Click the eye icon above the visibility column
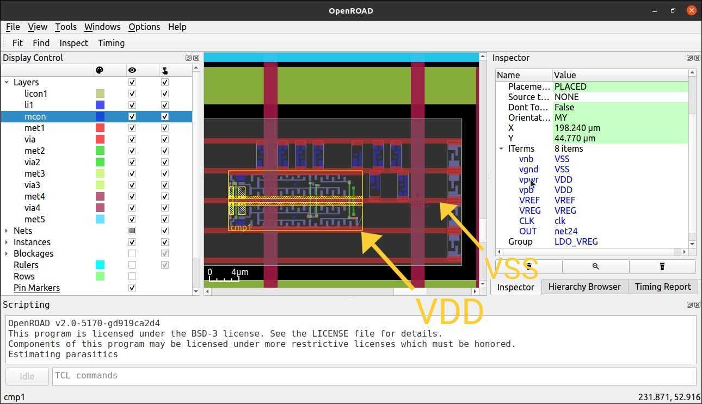 (132, 70)
